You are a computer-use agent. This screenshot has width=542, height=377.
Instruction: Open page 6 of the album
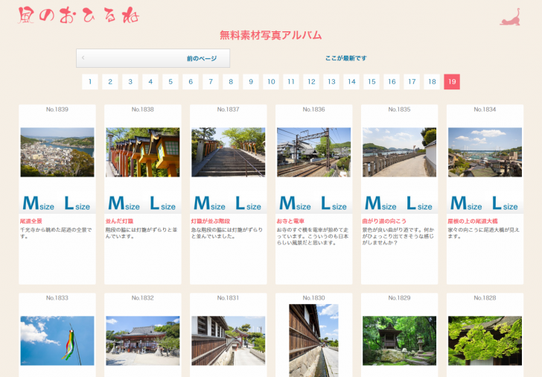tap(191, 82)
